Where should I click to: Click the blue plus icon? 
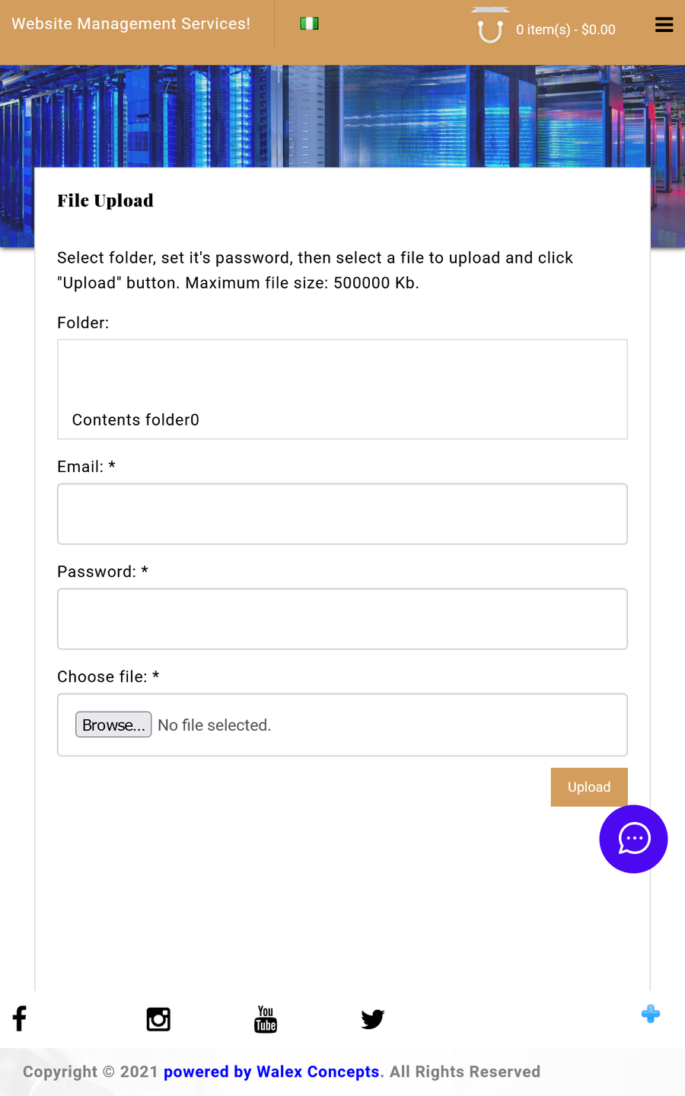click(x=650, y=1014)
